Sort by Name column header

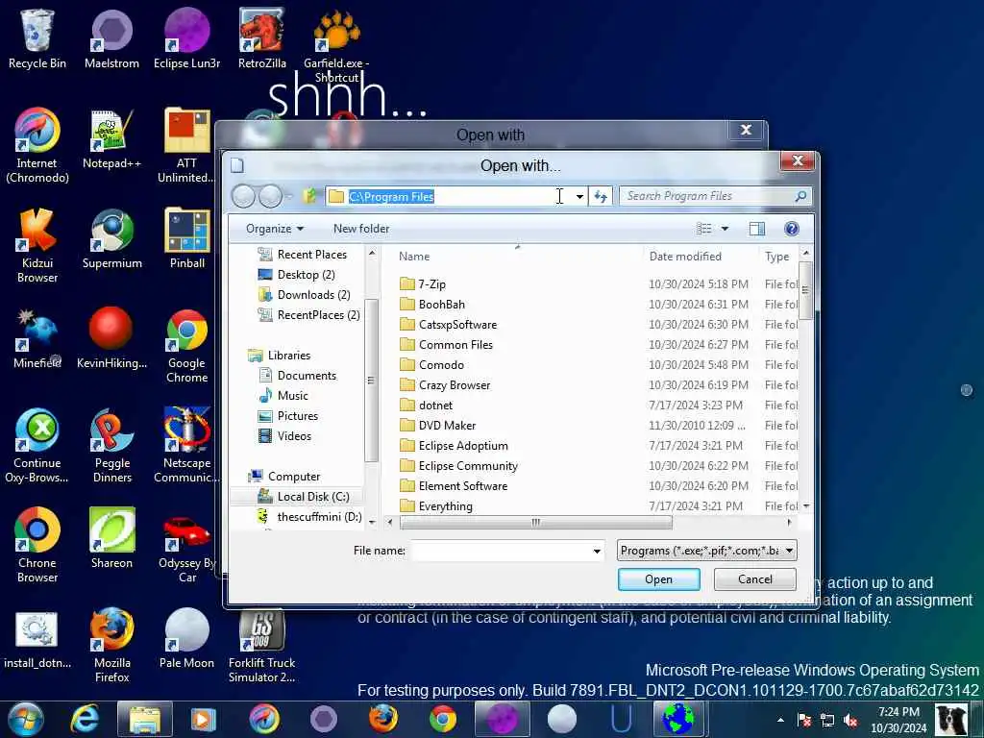pos(414,256)
